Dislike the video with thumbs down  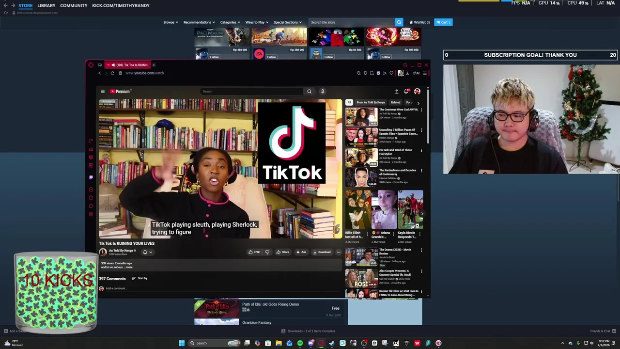pyautogui.click(x=267, y=252)
